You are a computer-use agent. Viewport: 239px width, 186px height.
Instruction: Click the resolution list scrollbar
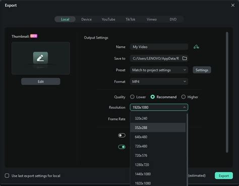click(187, 149)
